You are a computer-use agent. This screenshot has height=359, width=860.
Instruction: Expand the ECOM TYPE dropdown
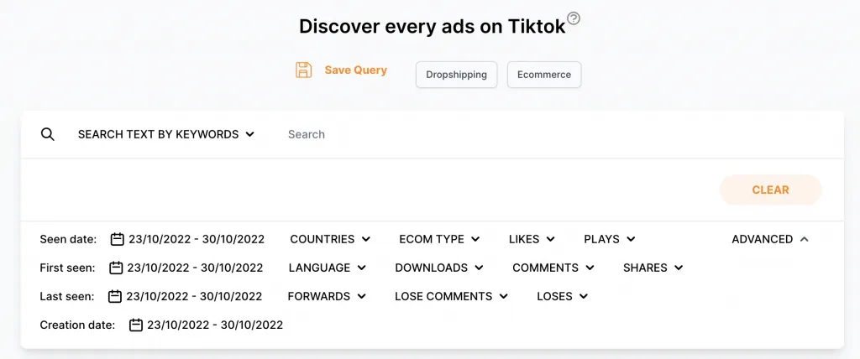coord(439,239)
